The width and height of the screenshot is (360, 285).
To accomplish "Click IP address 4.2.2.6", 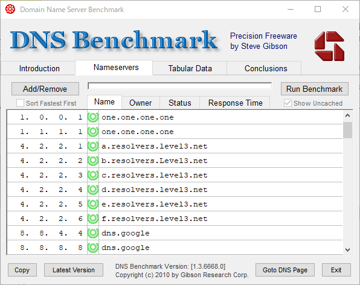I will click(x=51, y=219).
